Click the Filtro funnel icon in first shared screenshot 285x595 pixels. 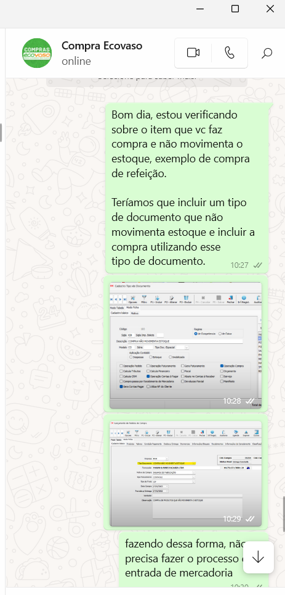(x=144, y=298)
